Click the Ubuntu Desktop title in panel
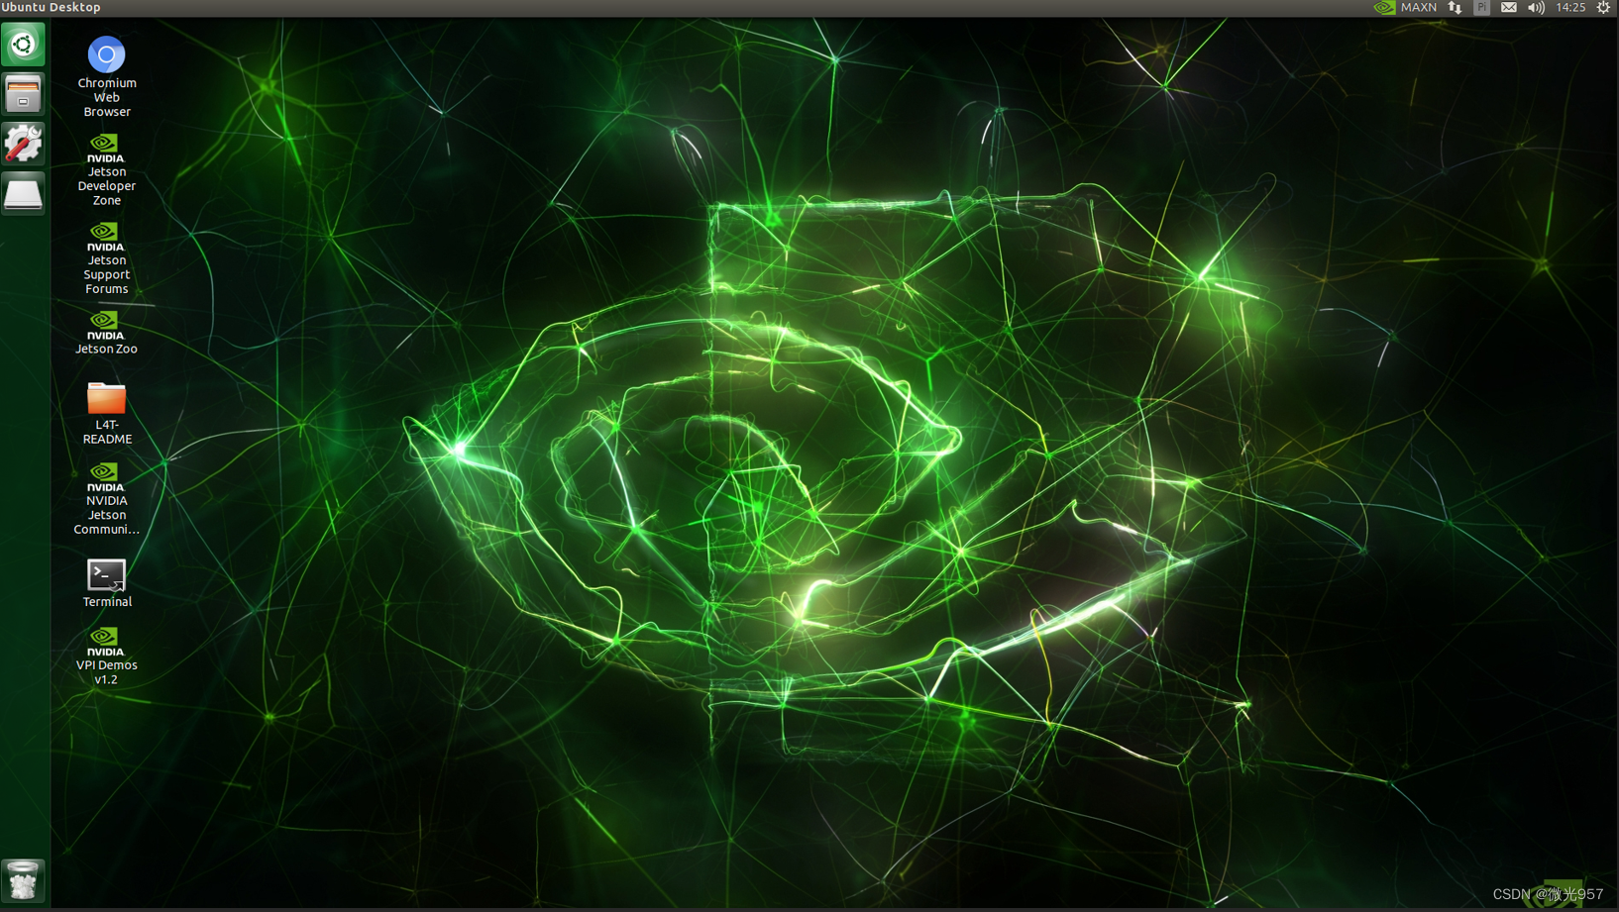 pyautogui.click(x=52, y=8)
